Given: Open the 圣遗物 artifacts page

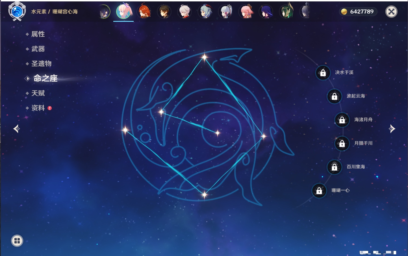Looking at the screenshot, I should (x=41, y=64).
